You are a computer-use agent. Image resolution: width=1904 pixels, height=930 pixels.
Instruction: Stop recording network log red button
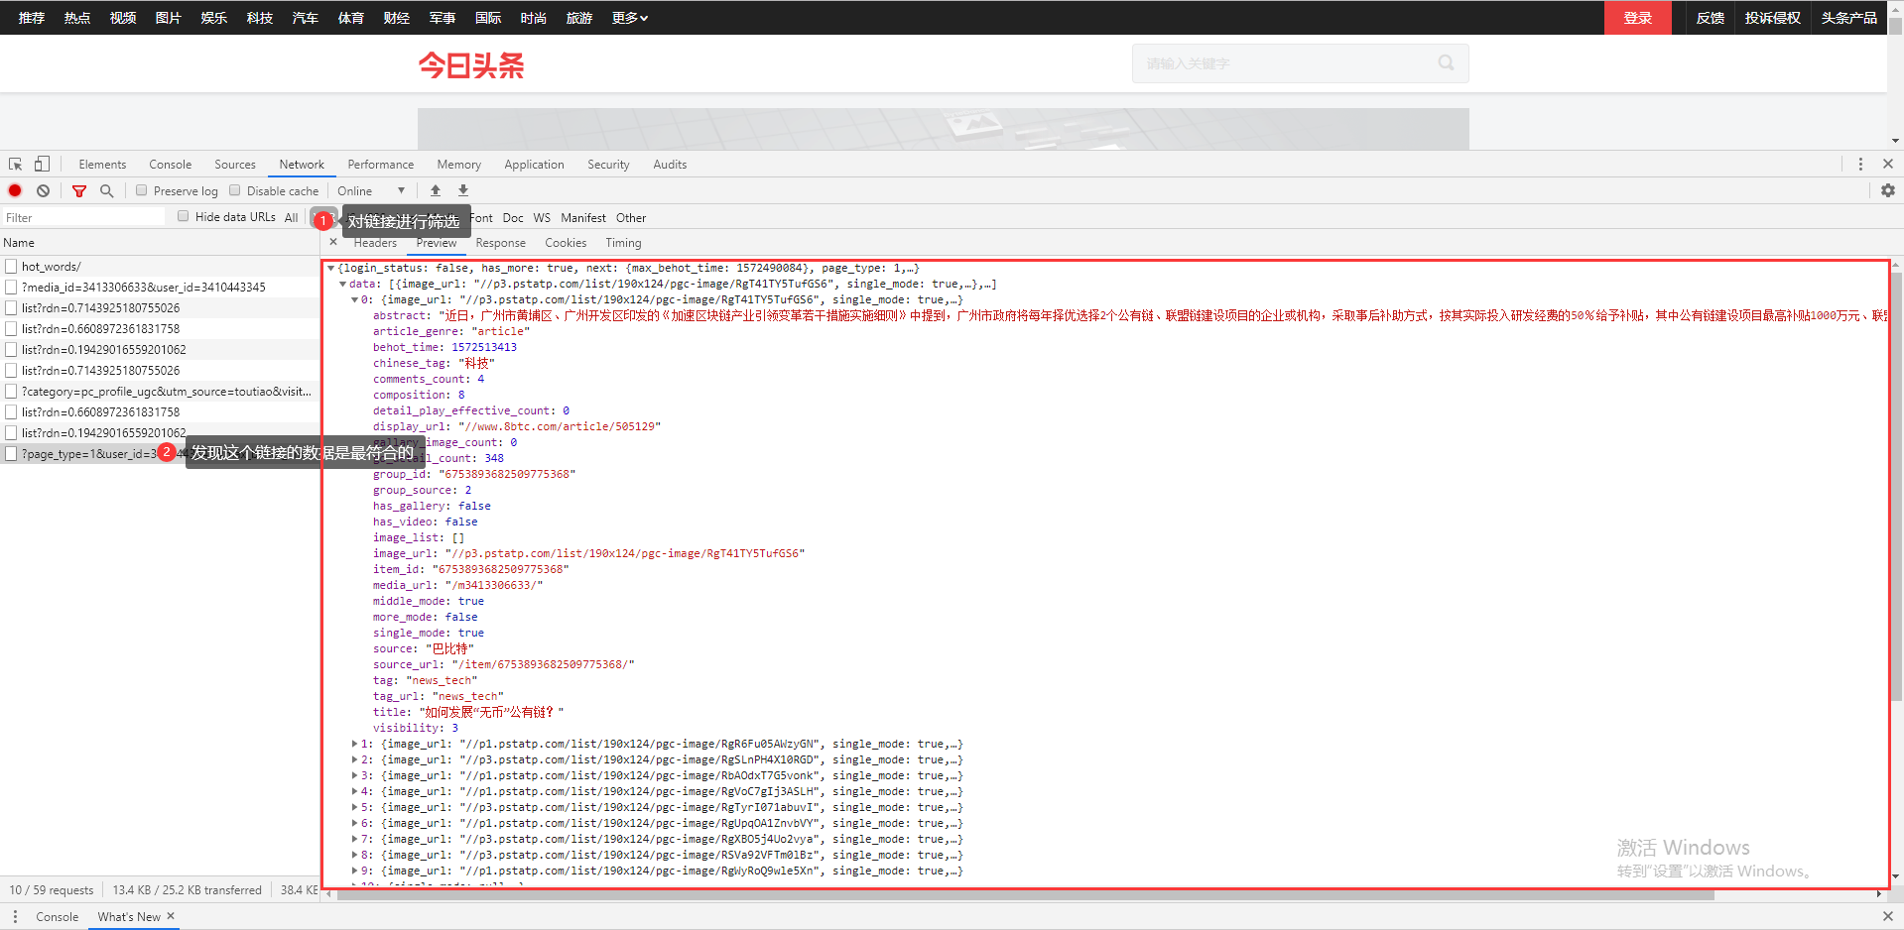tap(15, 190)
